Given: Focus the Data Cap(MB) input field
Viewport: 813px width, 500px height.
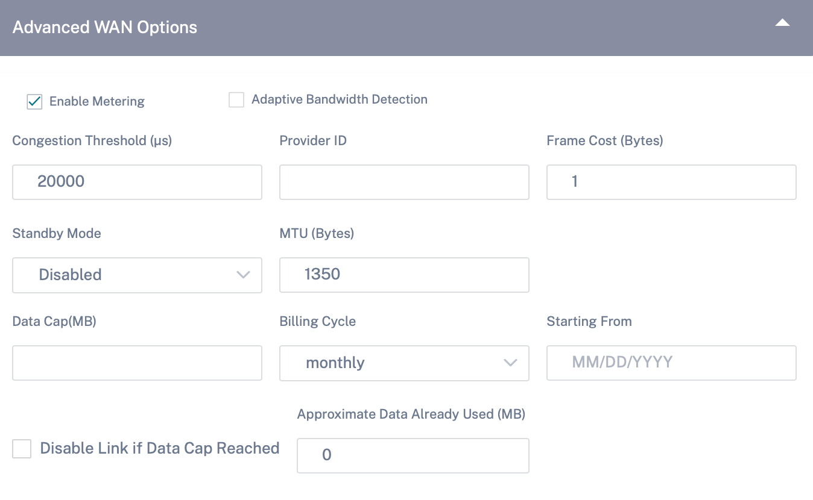Looking at the screenshot, I should 137,363.
